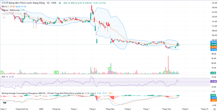This screenshot has width=218, height=111.
Task: Open the TradingView logo at chart bottom-left
Action: coord(4,103)
